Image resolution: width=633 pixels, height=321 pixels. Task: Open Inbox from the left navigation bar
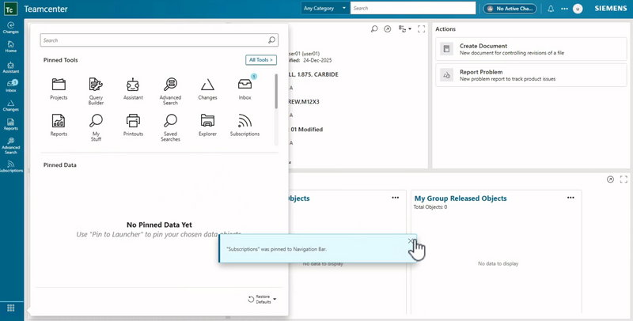[x=11, y=86]
